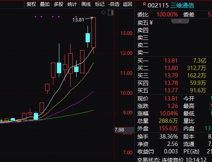Remove the stock via -自选
The height and width of the screenshot is (162, 212).
[113, 4]
